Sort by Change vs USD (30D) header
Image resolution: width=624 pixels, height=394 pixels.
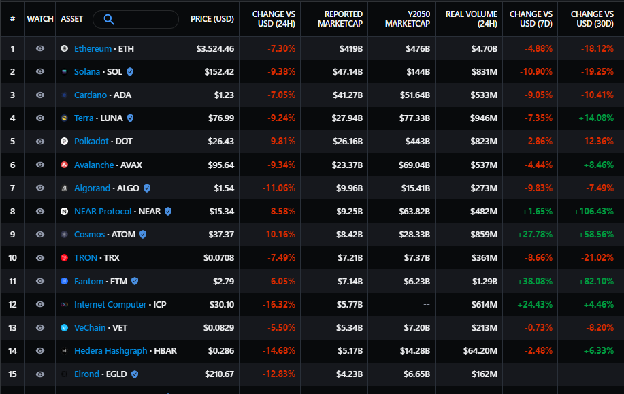pyautogui.click(x=592, y=19)
